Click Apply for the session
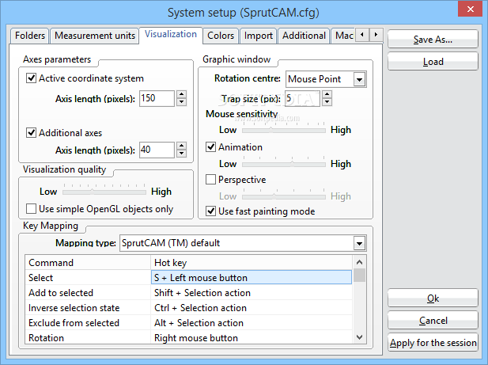Image resolution: width=488 pixels, height=365 pixels. [x=433, y=343]
